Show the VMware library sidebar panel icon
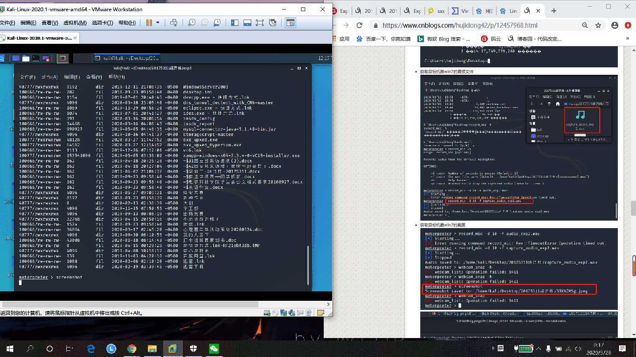The width and height of the screenshot is (636, 357). point(235,23)
